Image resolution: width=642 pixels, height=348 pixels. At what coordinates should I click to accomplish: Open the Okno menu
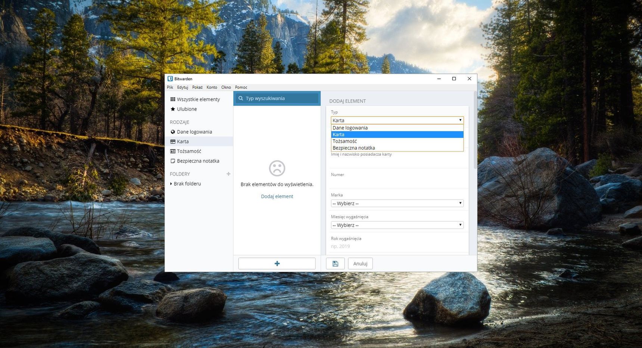[x=226, y=87]
